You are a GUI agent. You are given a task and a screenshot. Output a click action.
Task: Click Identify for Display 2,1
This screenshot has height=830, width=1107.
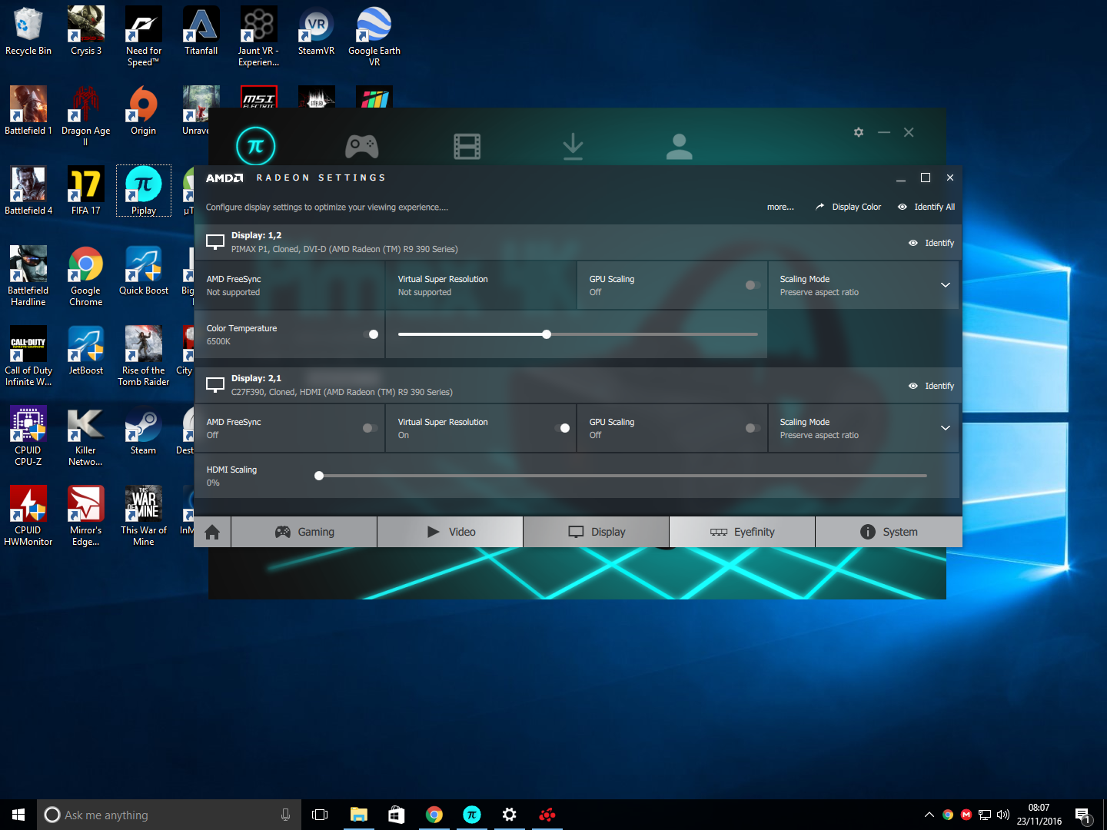coord(932,386)
